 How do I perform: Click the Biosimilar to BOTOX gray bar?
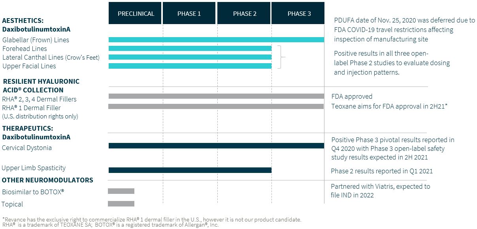pos(121,191)
